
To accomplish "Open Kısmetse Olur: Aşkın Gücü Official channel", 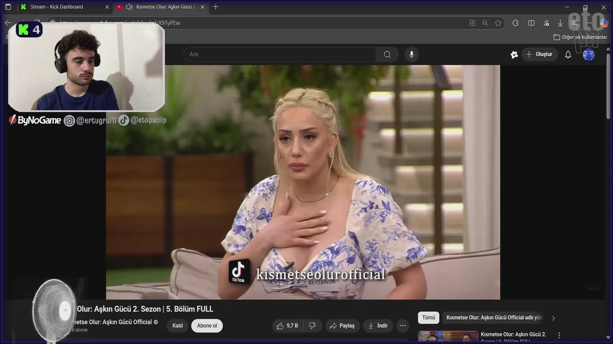I will coord(114,322).
